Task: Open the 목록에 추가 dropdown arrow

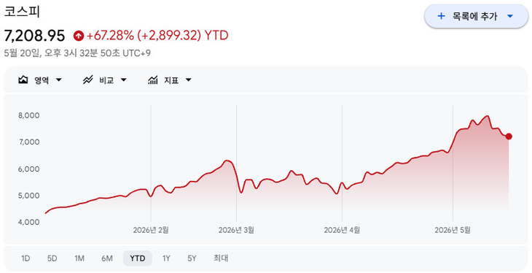Action: tap(510, 16)
